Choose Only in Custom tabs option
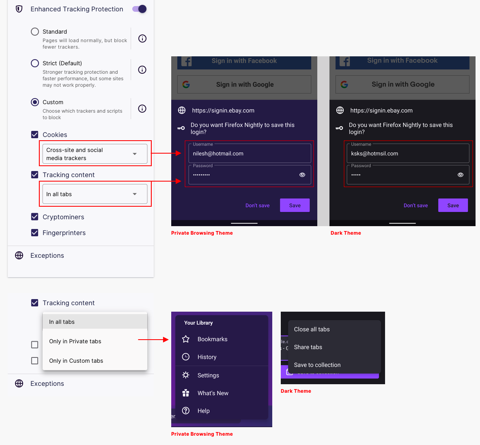480x445 pixels. [x=95, y=361]
